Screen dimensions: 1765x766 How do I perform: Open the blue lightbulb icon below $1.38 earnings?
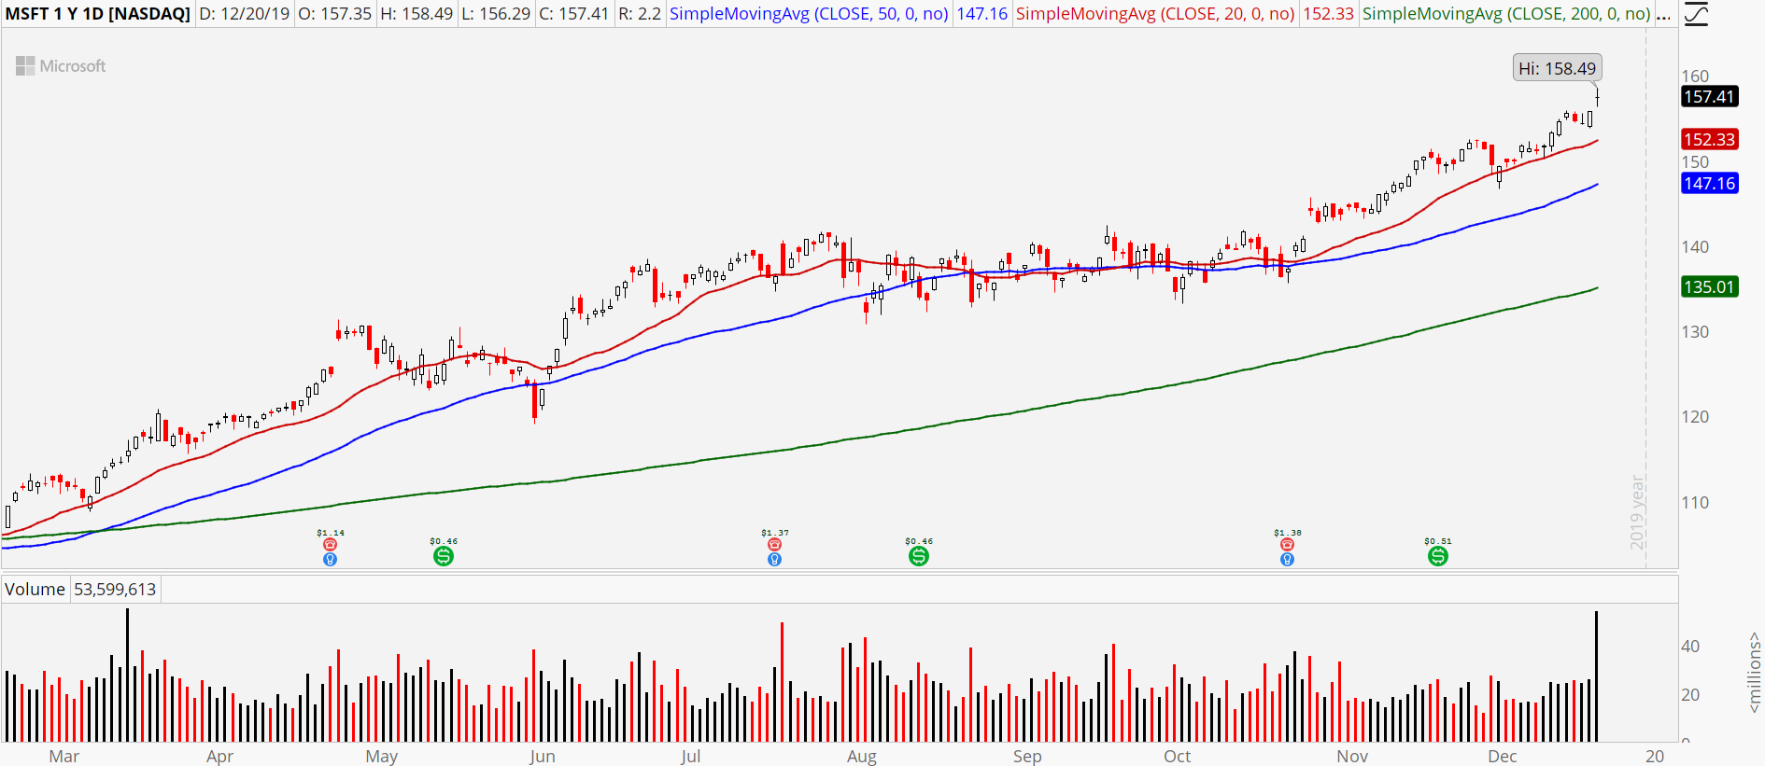(x=1287, y=559)
